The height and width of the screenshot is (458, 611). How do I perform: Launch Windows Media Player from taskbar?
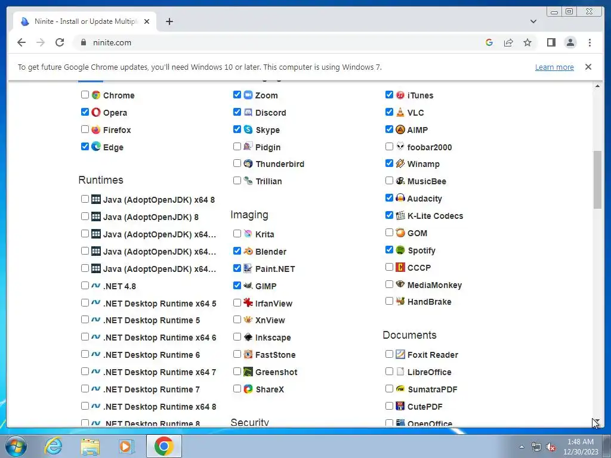(126, 446)
